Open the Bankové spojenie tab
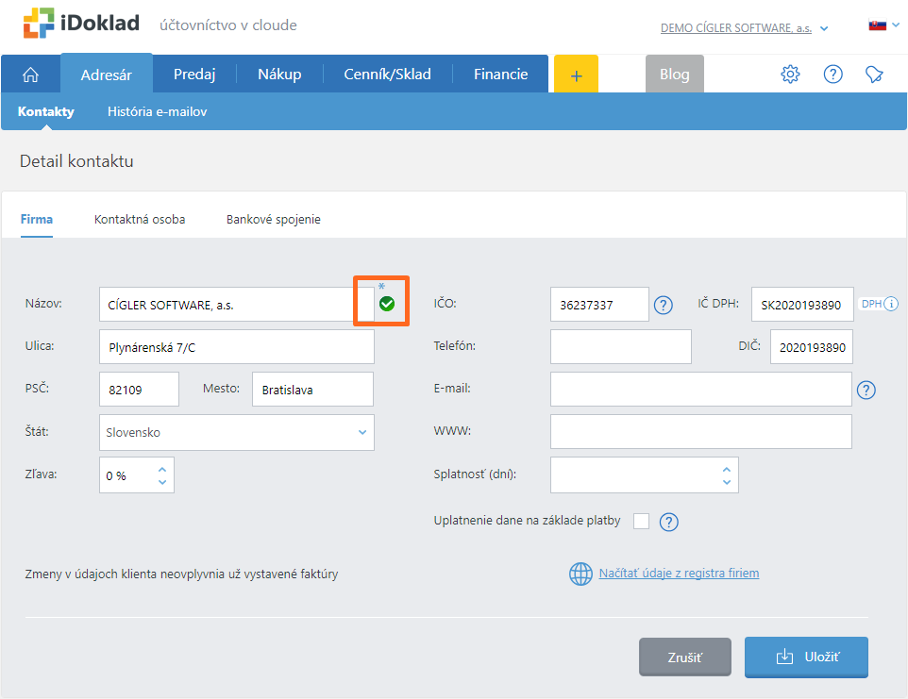 273,219
